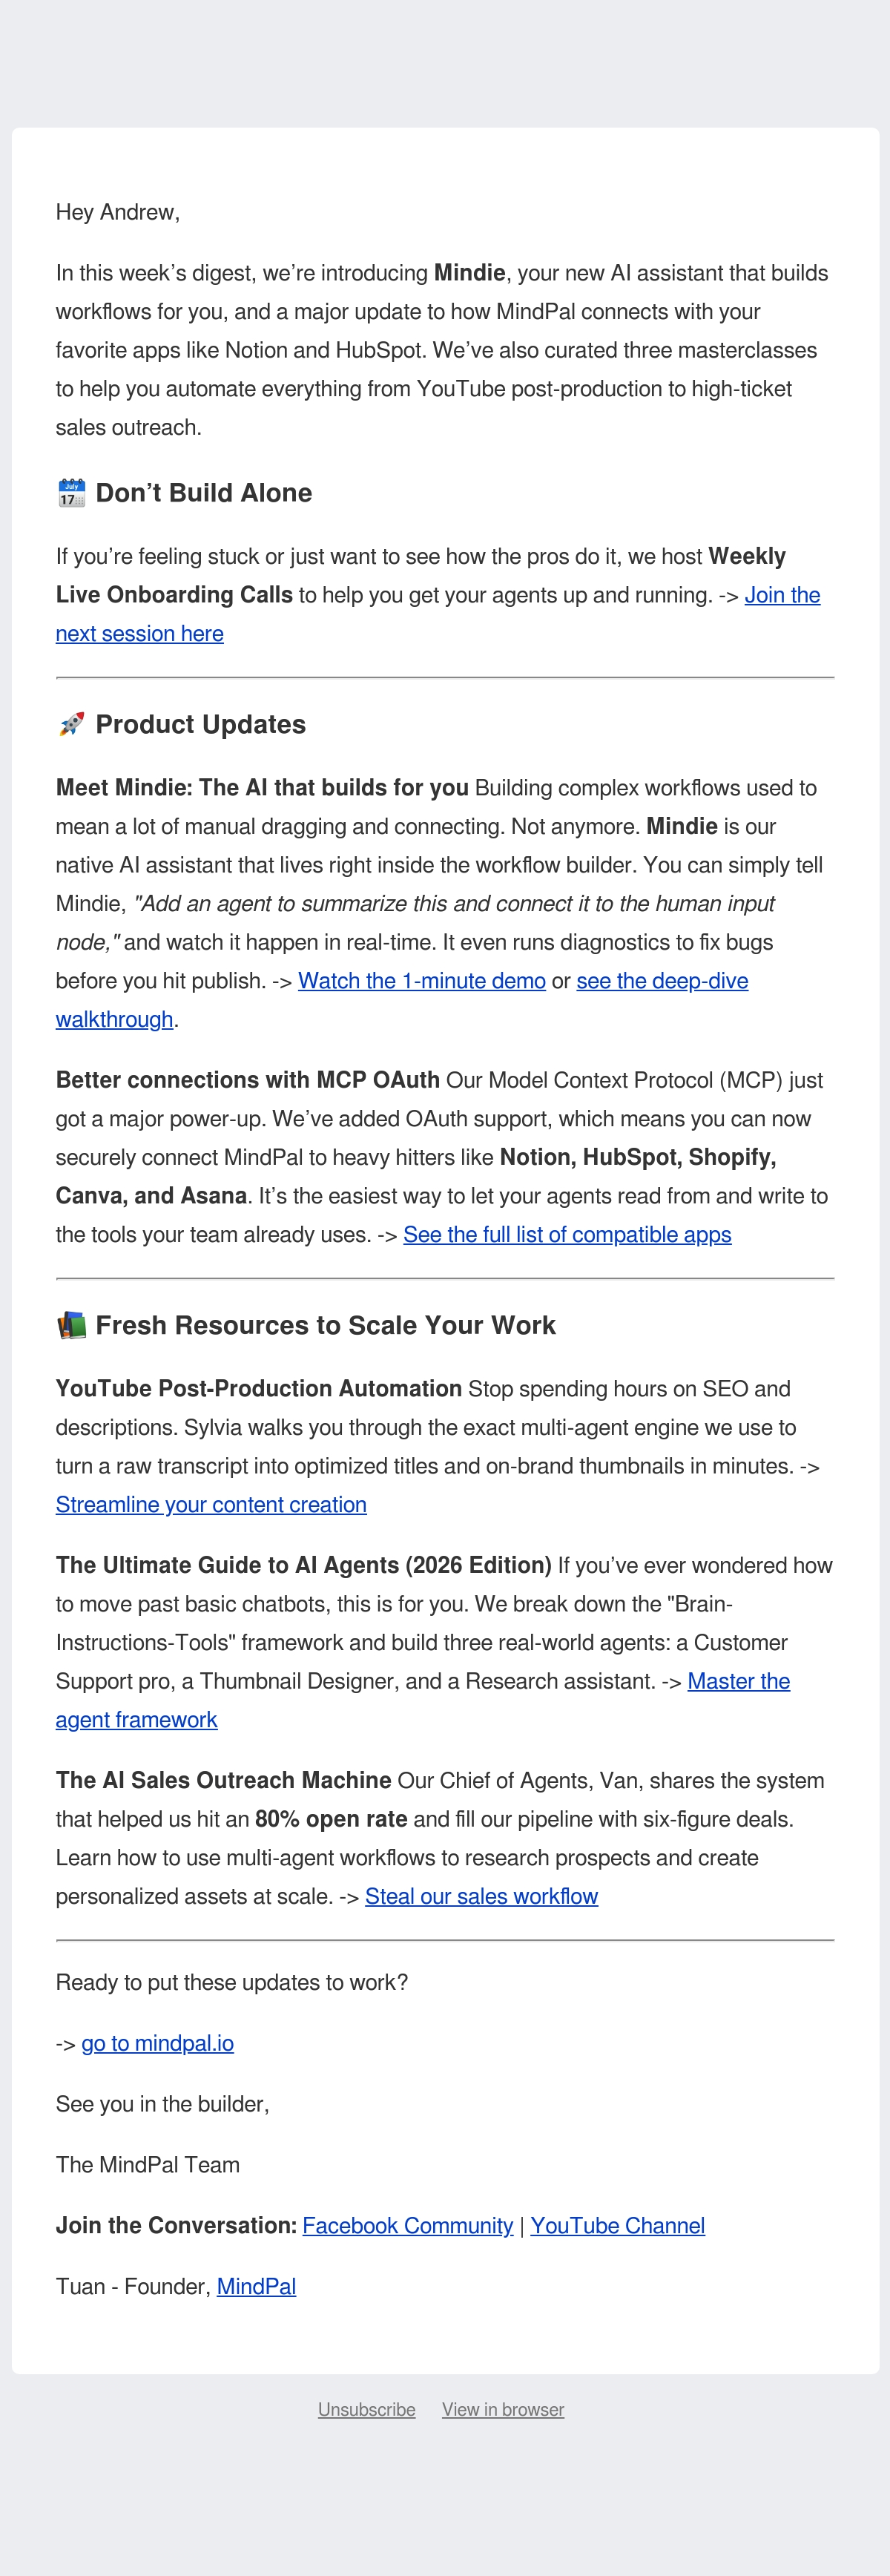Click 'The Ultimate Guide to AI Agents (2026 Edition)'

coord(304,1566)
